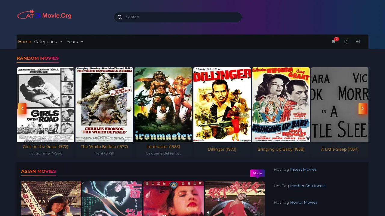Click the login icon in the navbar
The height and width of the screenshot is (216, 385).
pos(358,42)
